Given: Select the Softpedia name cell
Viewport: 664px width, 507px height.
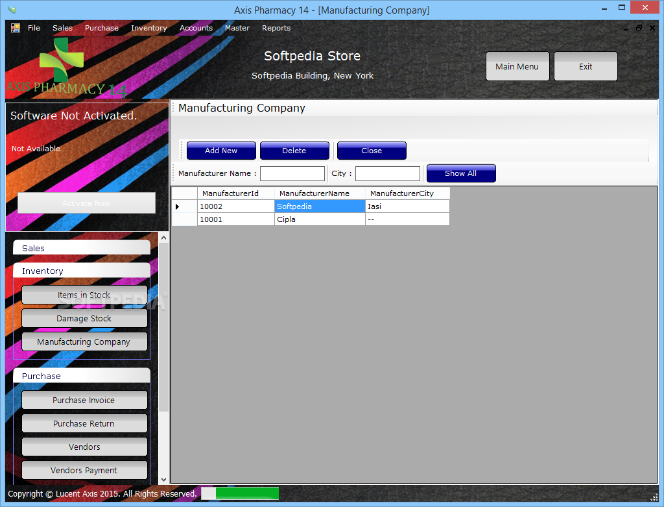Looking at the screenshot, I should click(x=320, y=206).
